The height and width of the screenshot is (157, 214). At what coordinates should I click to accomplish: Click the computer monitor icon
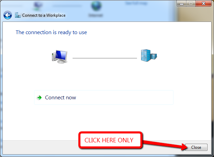coord(60,57)
